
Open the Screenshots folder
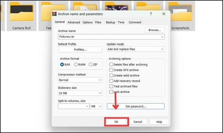click(180, 16)
